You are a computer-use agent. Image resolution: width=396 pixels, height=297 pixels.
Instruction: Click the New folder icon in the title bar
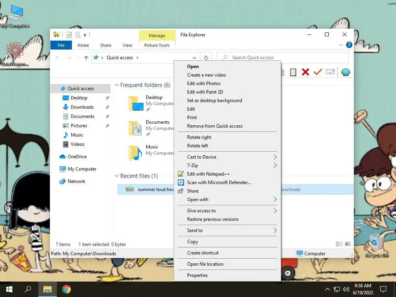click(x=78, y=35)
